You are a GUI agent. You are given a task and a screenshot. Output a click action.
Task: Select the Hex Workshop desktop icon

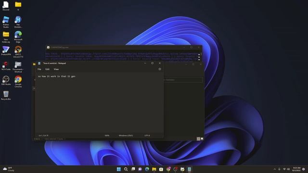[18, 22]
